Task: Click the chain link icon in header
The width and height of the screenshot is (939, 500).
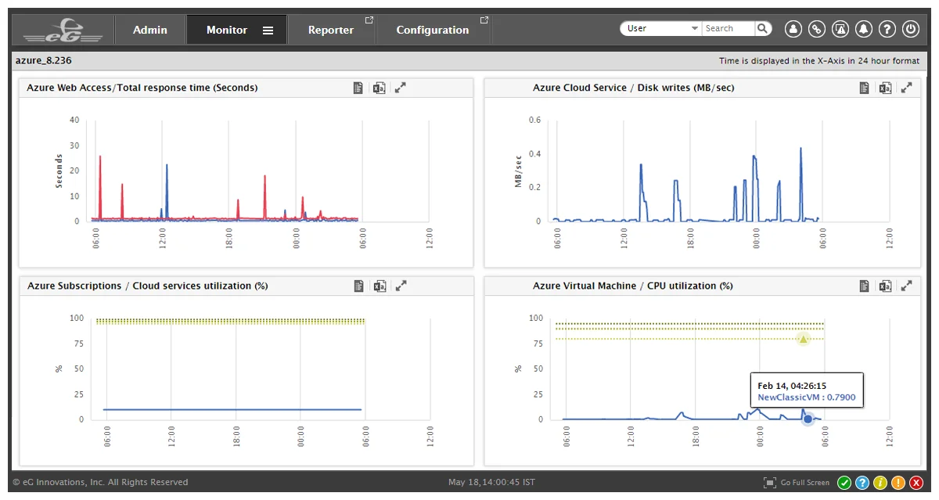Action: [x=817, y=29]
